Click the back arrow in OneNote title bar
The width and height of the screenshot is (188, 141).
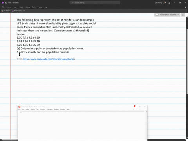tap(6, 3)
